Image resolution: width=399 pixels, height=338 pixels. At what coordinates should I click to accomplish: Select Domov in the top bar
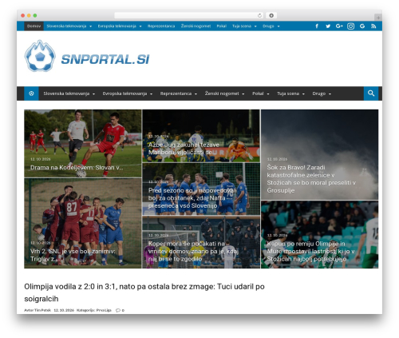(x=34, y=26)
